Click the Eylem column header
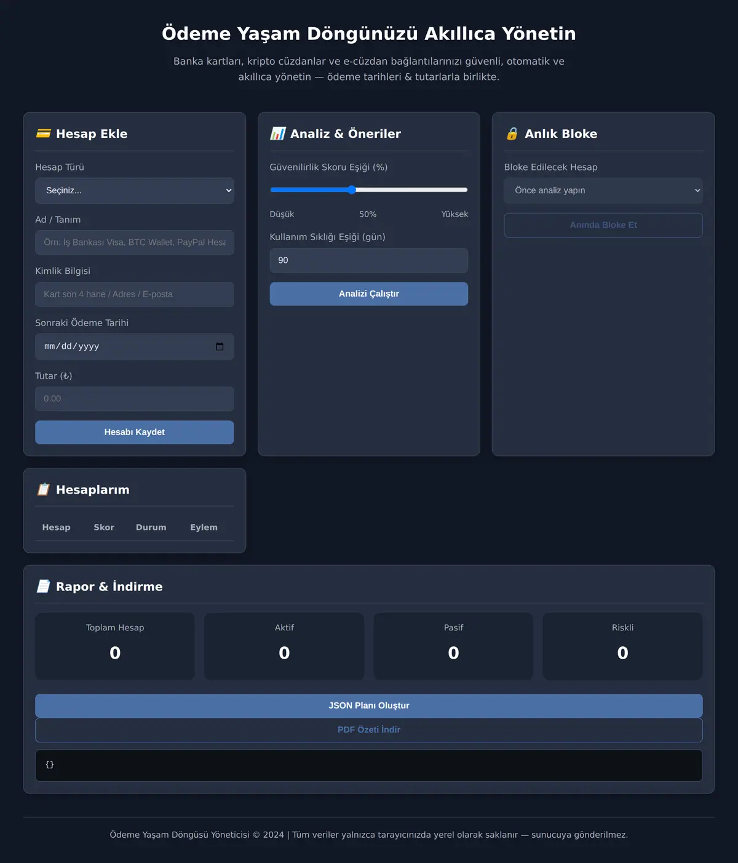The image size is (738, 863). click(204, 528)
